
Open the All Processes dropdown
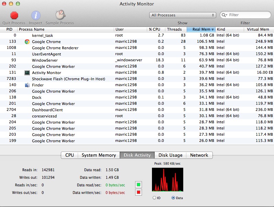point(183,15)
